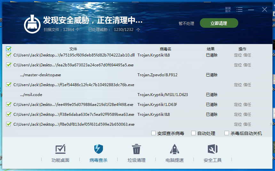Click 信任 for the ff8e0df813...exe row

[247, 124]
